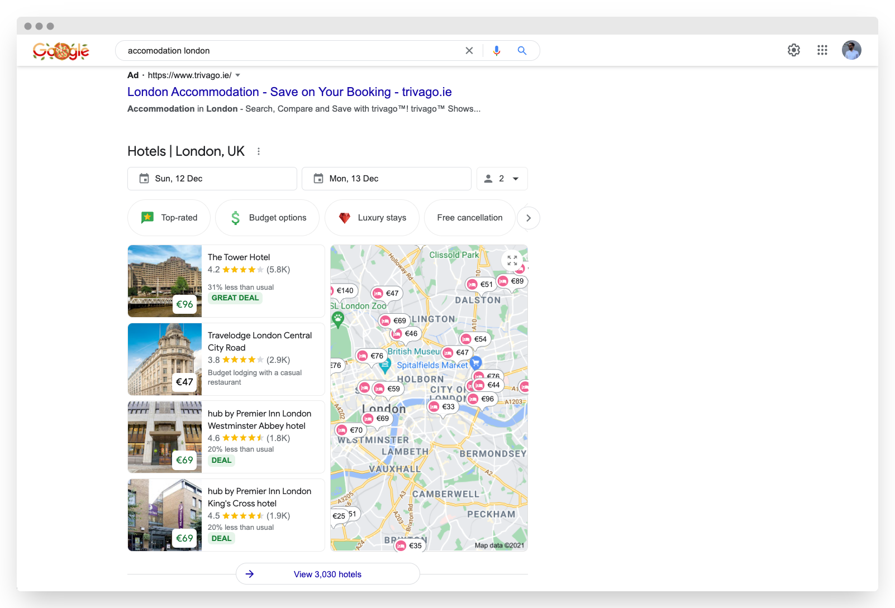Clear the search box text
This screenshot has height=608, width=895.
pos(469,51)
